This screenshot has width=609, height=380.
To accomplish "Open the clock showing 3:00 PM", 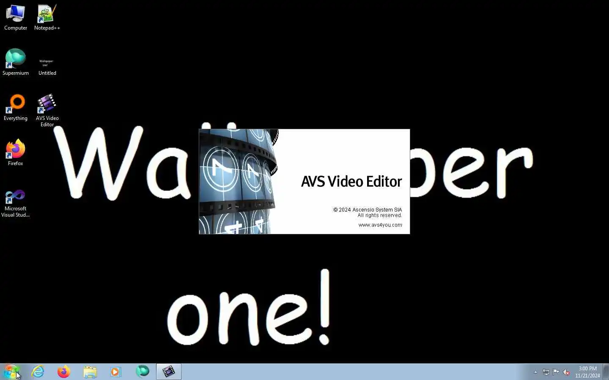I will pos(587,372).
